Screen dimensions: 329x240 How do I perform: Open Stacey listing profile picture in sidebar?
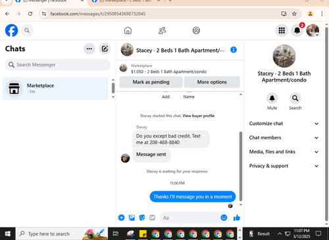point(284,56)
